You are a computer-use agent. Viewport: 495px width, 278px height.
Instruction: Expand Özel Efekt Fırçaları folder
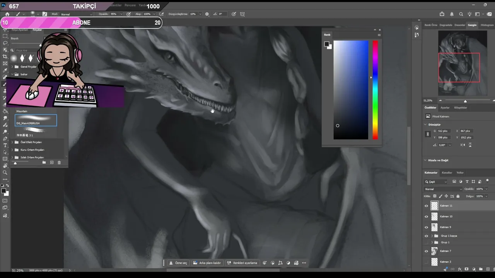[12, 142]
